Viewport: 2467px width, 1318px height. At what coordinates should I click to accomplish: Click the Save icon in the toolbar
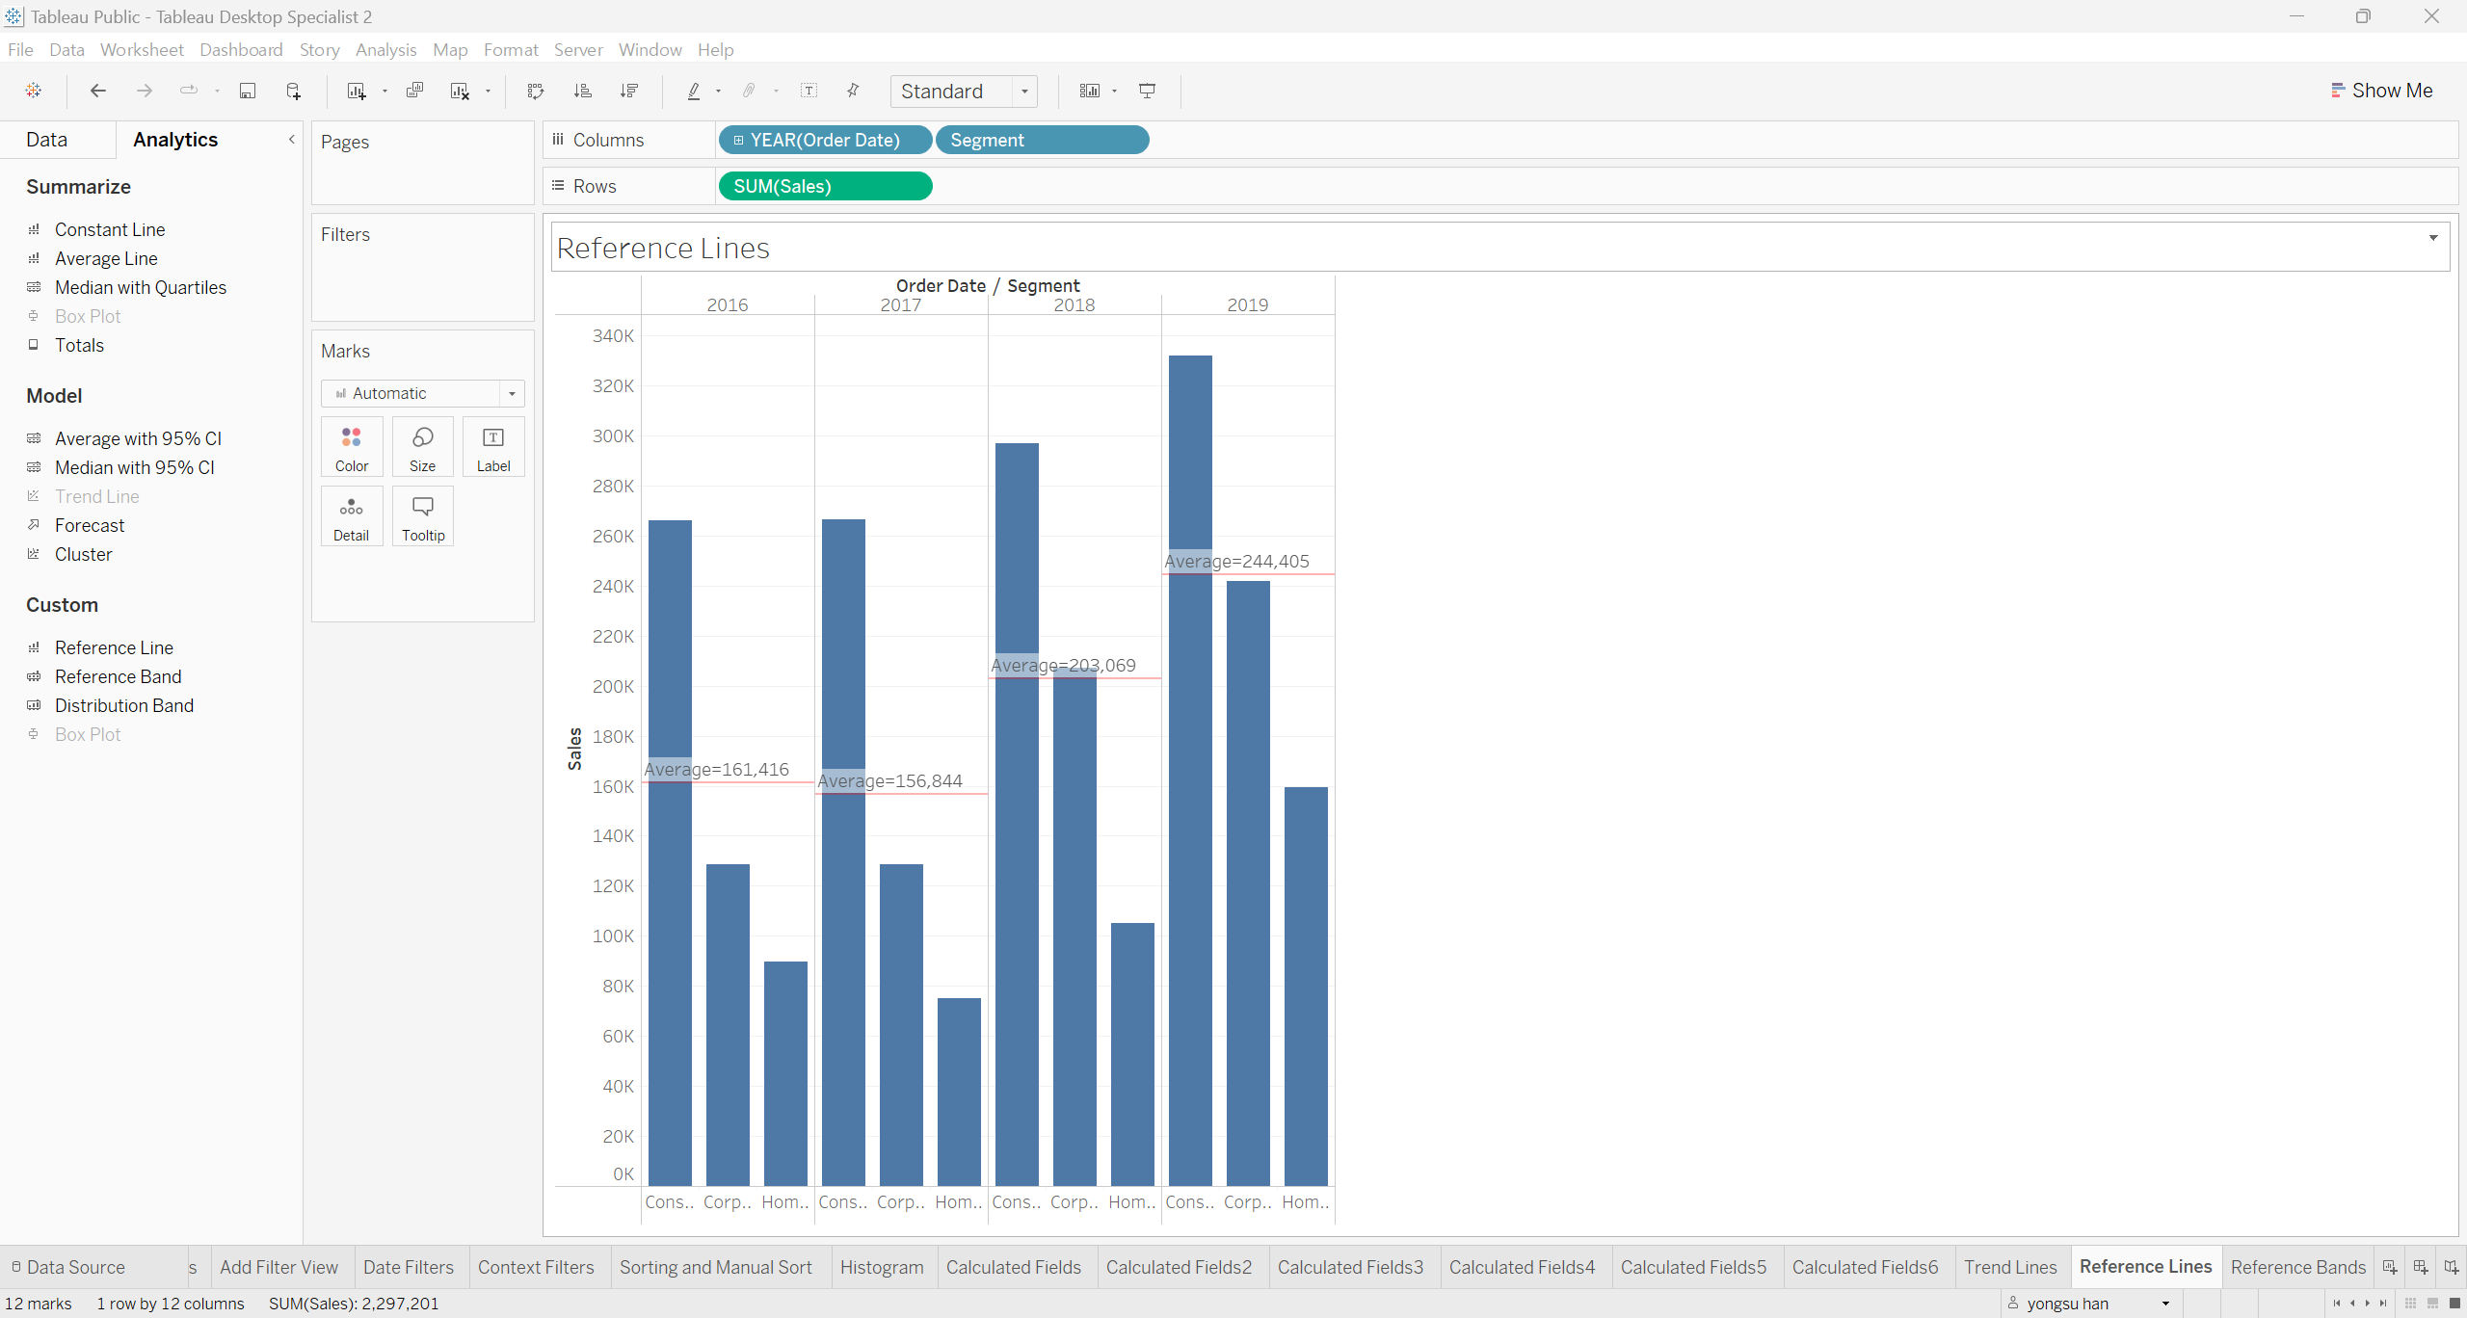tap(248, 91)
